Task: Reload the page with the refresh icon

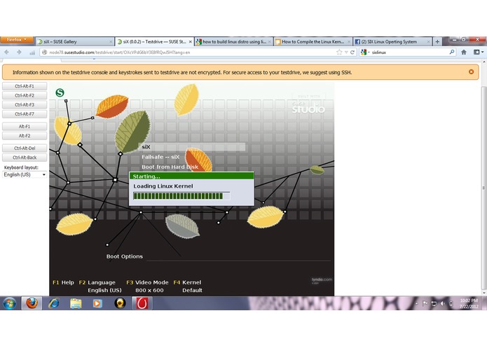Action: coord(352,53)
